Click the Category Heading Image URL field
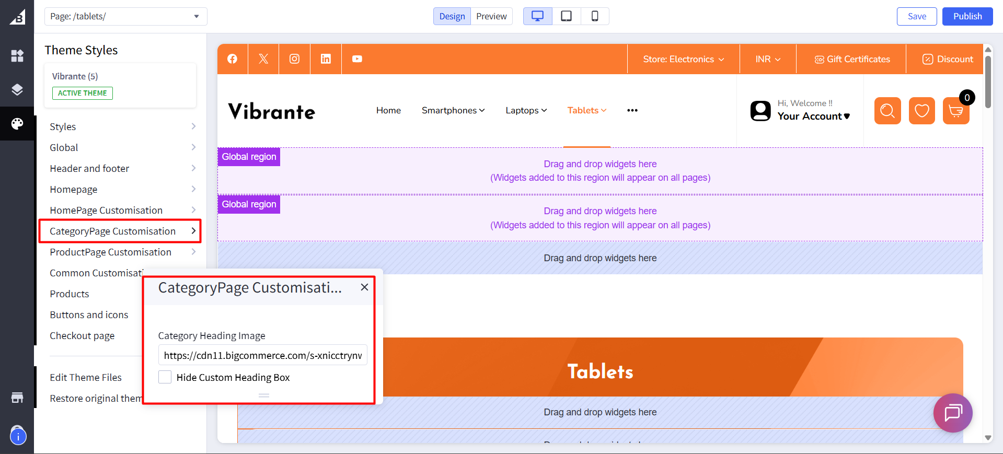This screenshot has height=454, width=1003. [x=263, y=355]
